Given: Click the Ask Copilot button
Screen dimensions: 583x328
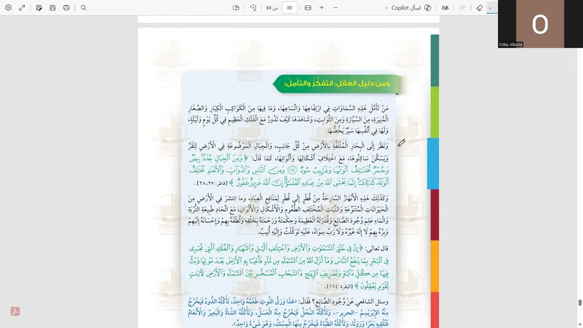Looking at the screenshot, I should 411,8.
